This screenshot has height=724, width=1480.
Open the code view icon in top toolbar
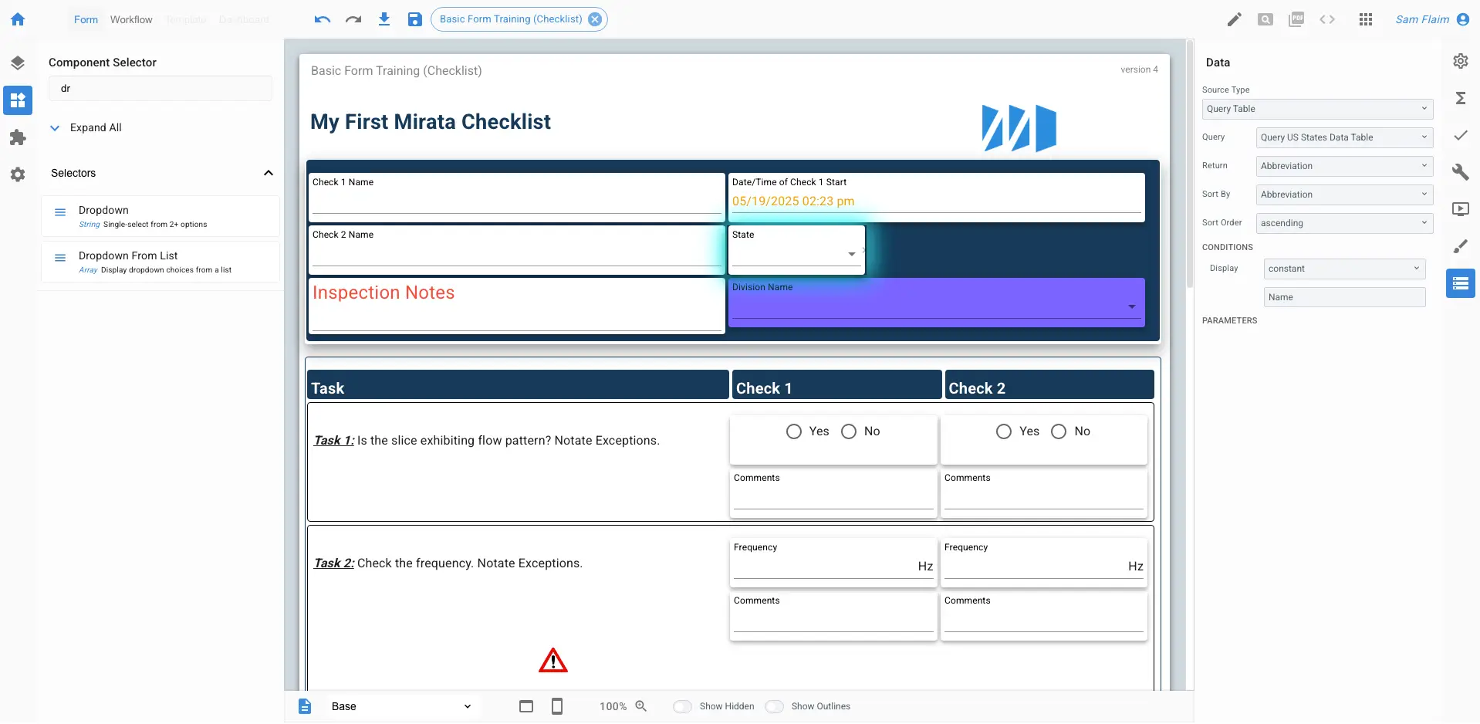click(1328, 19)
